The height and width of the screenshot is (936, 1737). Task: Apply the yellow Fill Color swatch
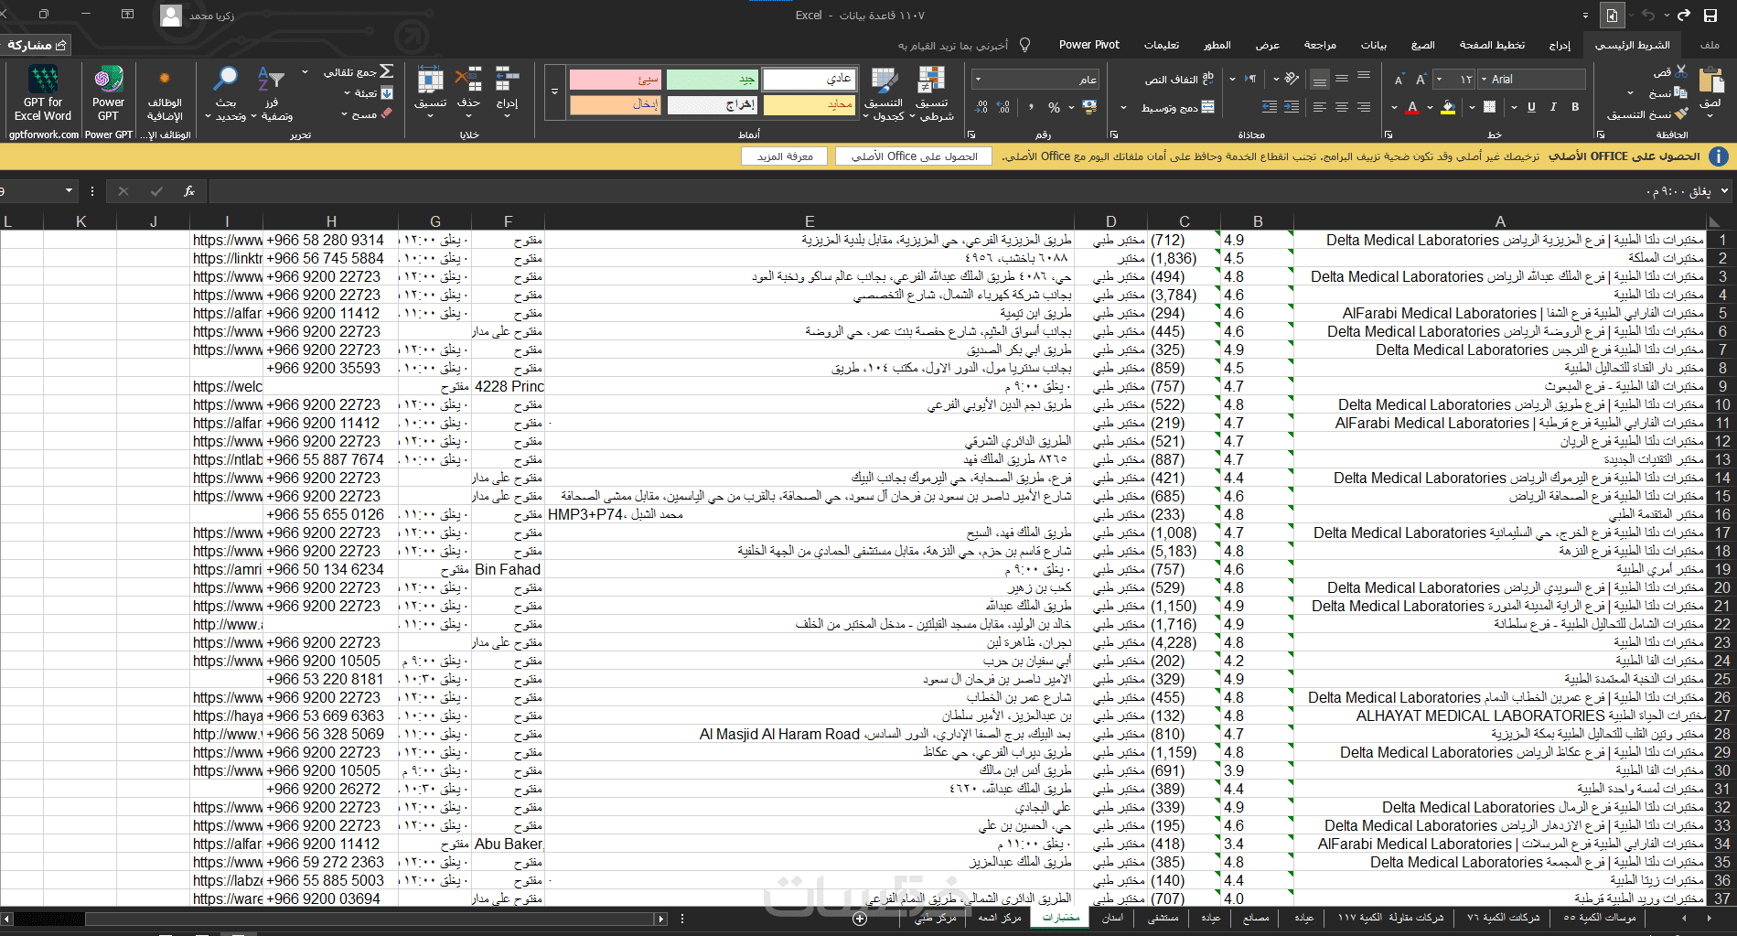[x=1448, y=107]
